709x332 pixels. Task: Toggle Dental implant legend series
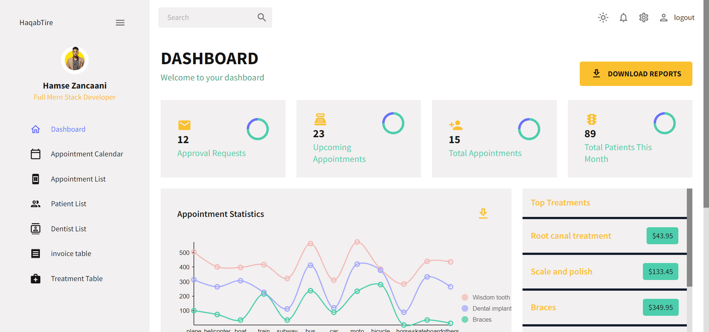[487, 308]
